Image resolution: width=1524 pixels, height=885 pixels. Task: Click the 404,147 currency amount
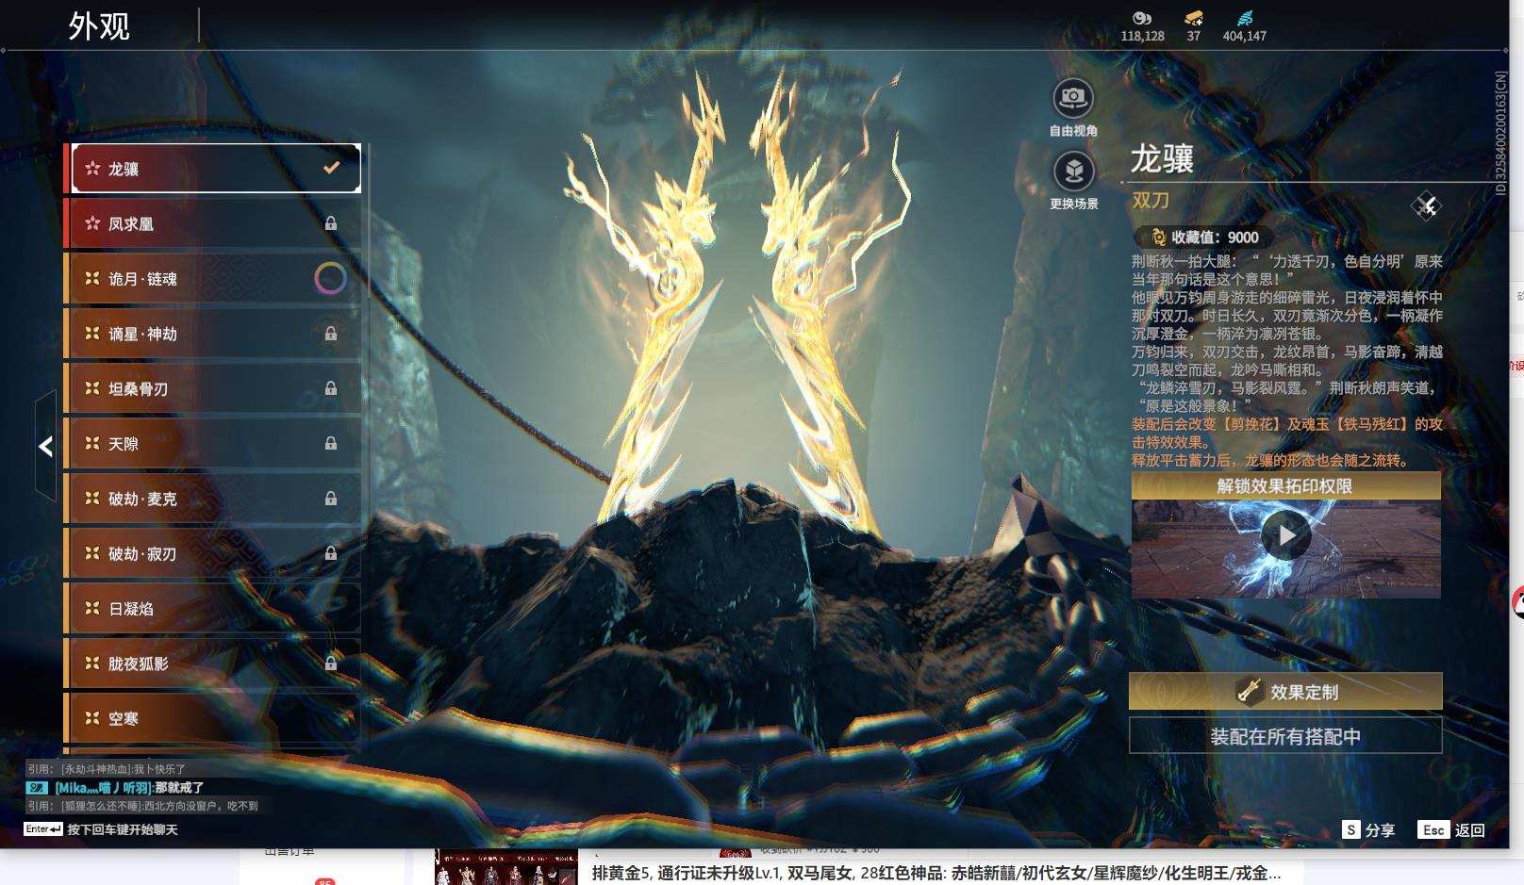tap(1245, 36)
